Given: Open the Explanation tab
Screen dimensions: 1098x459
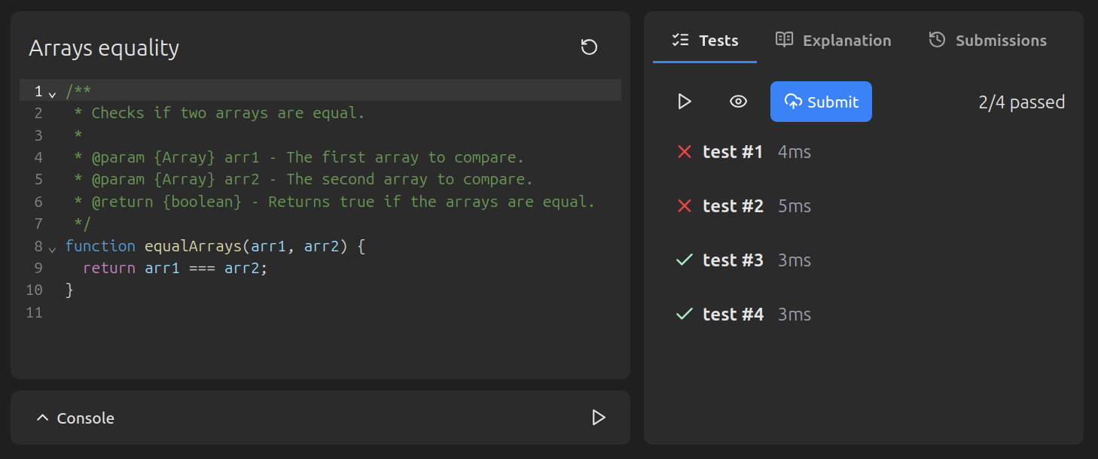Looking at the screenshot, I should coord(833,41).
